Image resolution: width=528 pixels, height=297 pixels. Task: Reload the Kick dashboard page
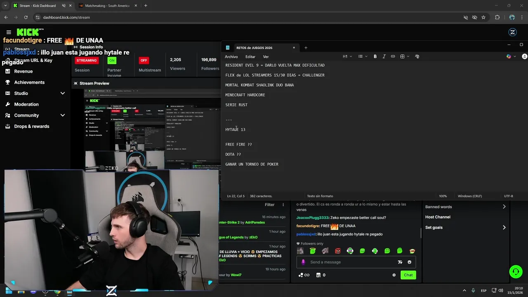26,17
